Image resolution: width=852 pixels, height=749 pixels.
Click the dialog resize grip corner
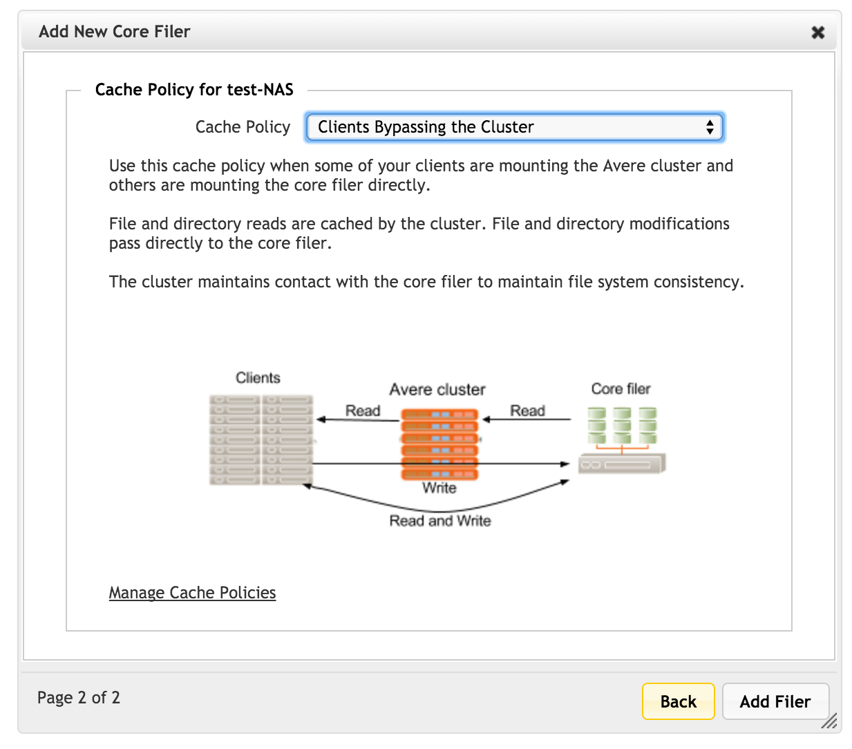pos(829,721)
